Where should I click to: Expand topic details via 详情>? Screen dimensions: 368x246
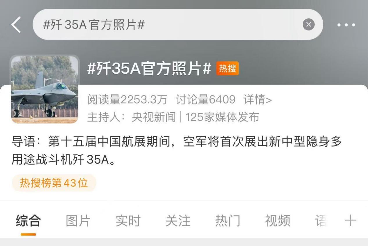coord(258,100)
